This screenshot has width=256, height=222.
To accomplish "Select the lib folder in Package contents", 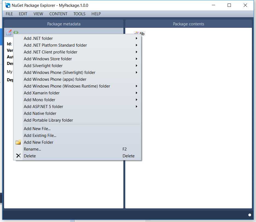I will point(142,34).
